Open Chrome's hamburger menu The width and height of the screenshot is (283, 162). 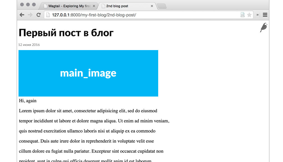265,15
